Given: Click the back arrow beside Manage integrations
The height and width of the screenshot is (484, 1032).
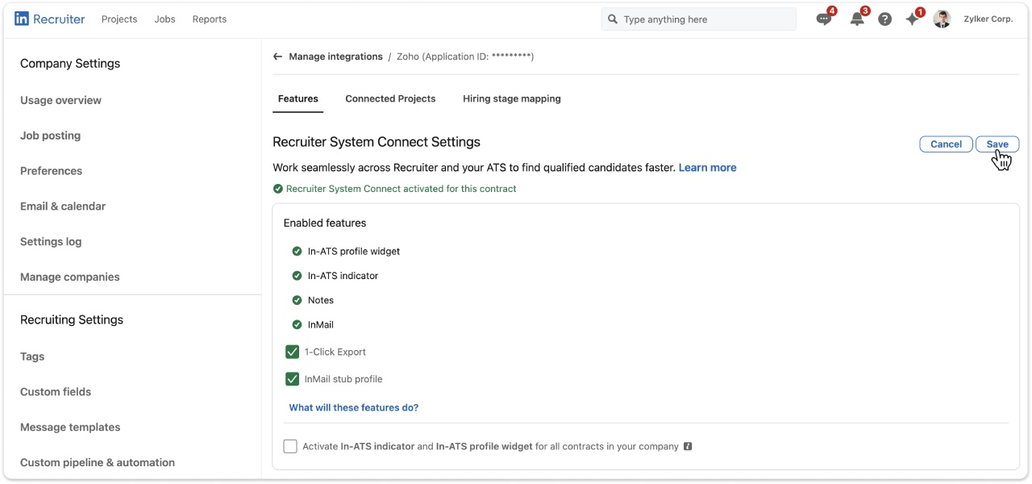Looking at the screenshot, I should click(x=277, y=56).
